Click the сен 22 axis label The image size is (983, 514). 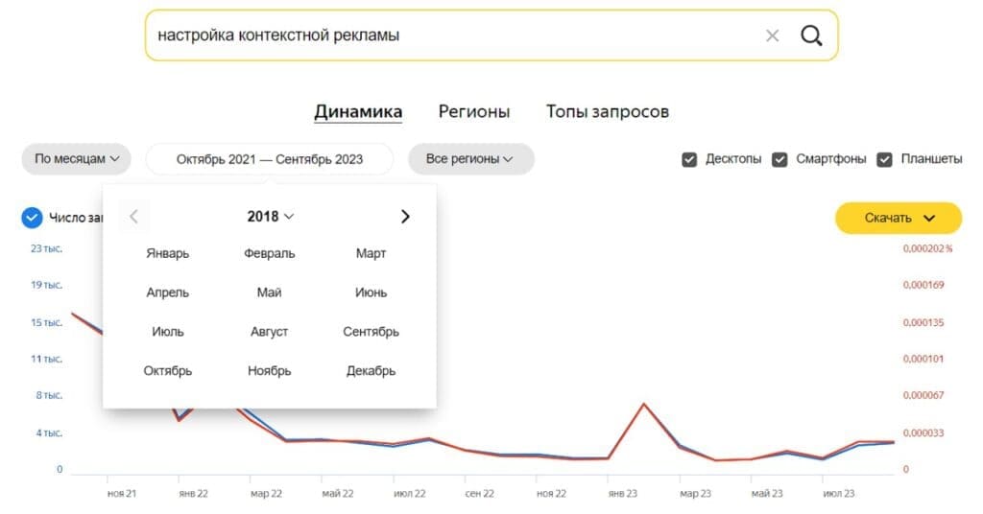480,493
